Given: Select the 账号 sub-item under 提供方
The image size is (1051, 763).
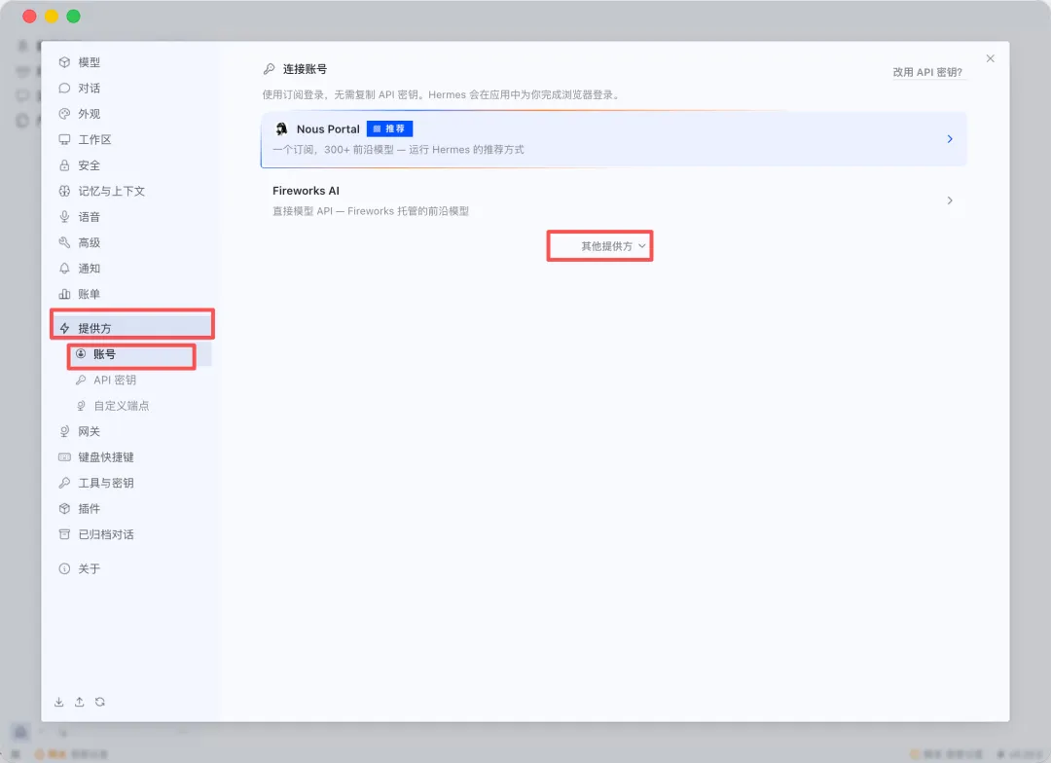Looking at the screenshot, I should click(x=139, y=354).
